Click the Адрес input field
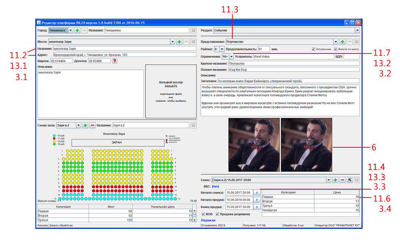The height and width of the screenshot is (251, 400). [124, 55]
